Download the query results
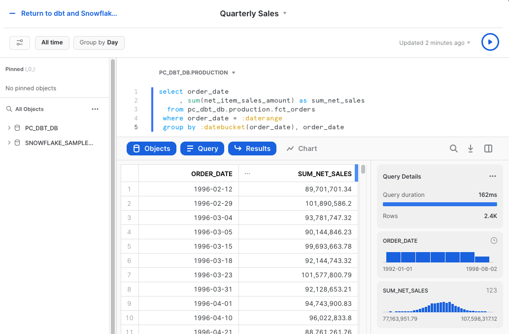 471,148
